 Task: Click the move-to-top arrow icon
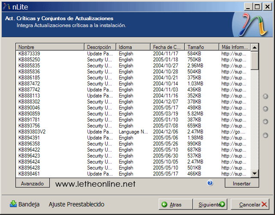tap(266, 96)
